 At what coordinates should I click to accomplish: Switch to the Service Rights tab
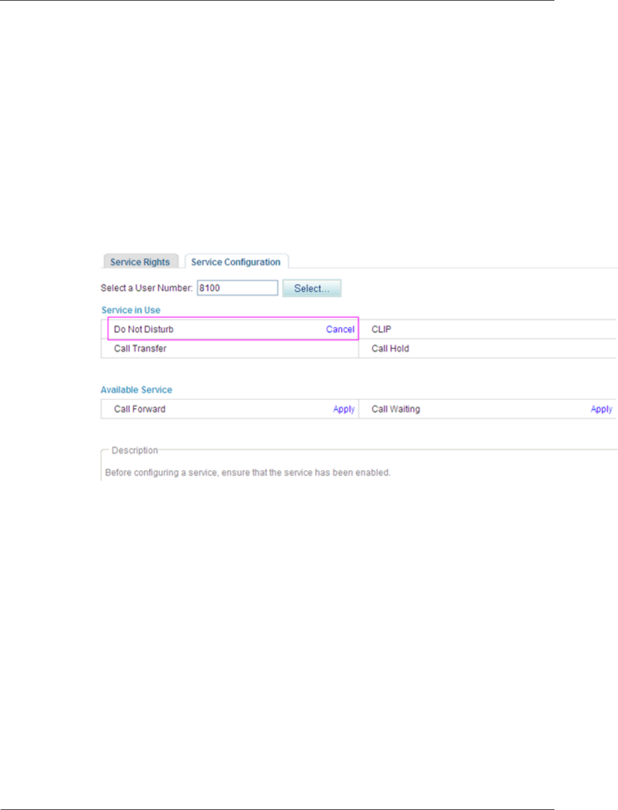[x=140, y=262]
